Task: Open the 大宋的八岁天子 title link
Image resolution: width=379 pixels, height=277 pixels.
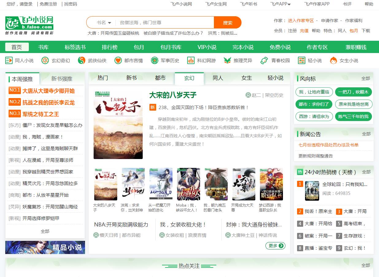Action: 173,95
